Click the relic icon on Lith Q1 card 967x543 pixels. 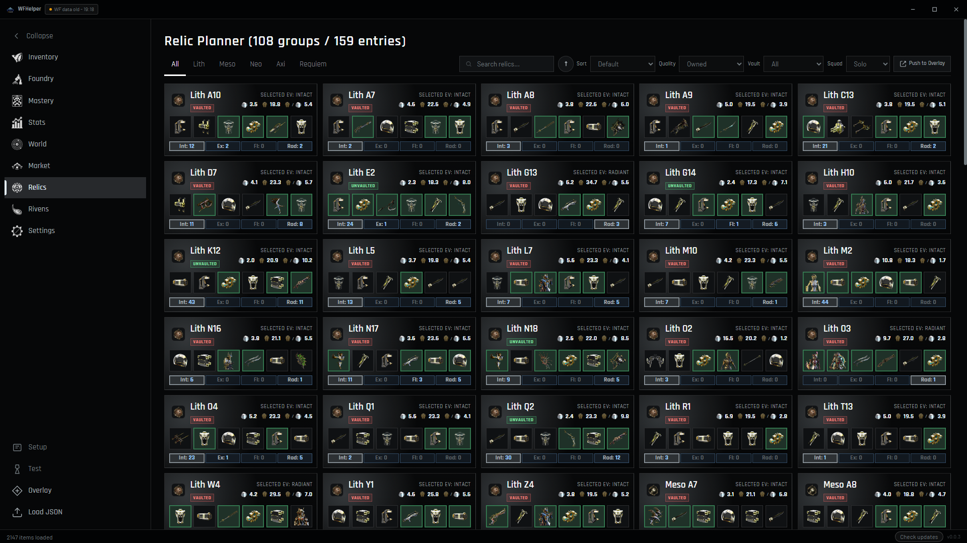click(336, 412)
